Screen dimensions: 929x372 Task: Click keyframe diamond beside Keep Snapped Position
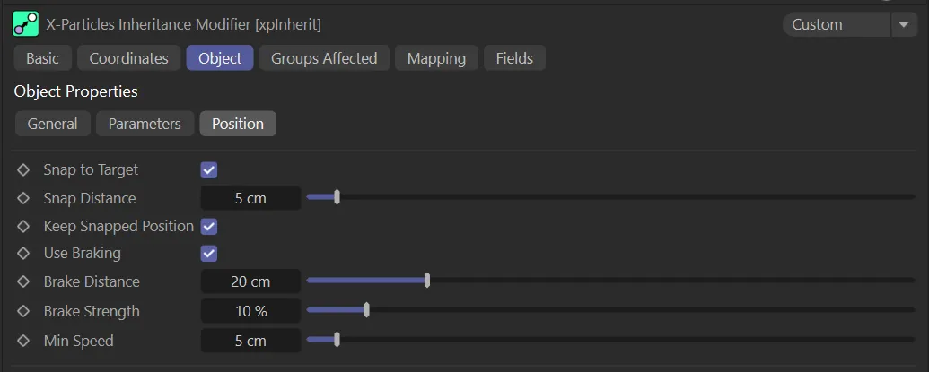23,226
